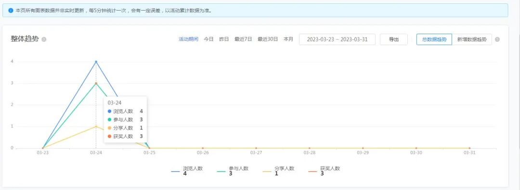Click the info icon in the notice banner
The width and height of the screenshot is (520, 190).
(11, 10)
